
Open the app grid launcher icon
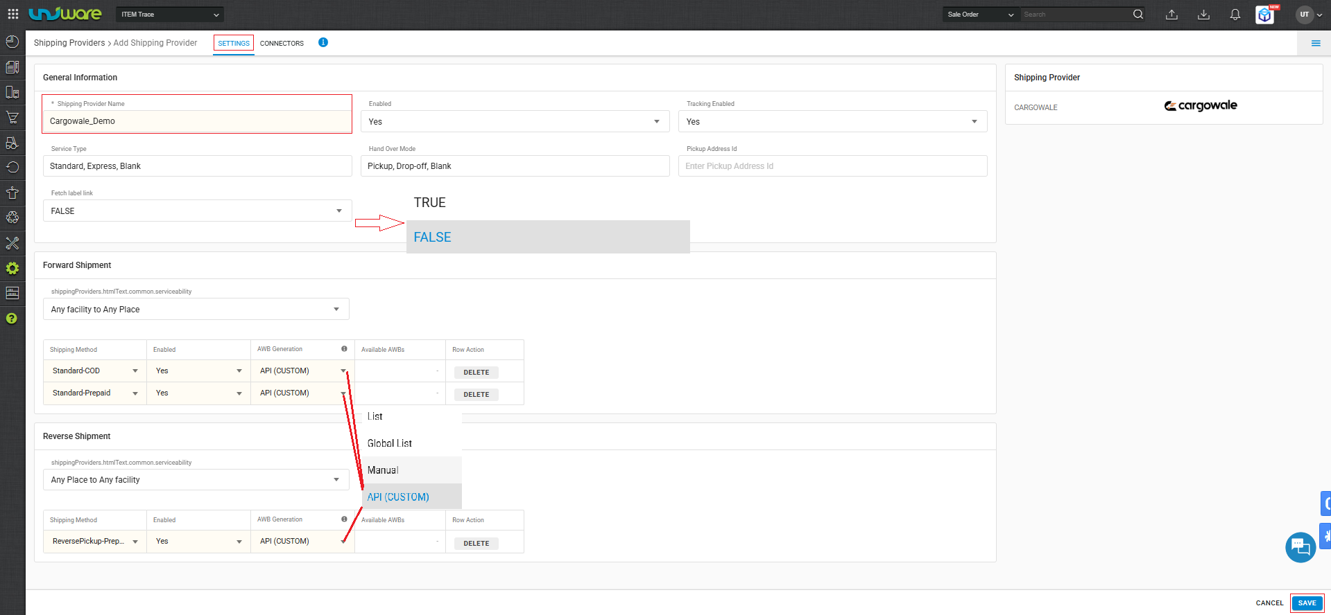(12, 14)
